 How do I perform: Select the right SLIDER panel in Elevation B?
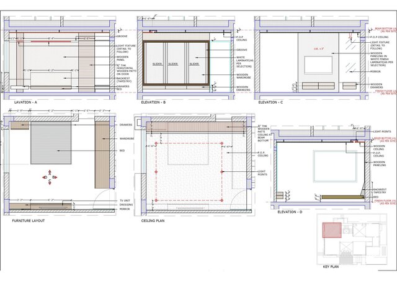(x=194, y=64)
